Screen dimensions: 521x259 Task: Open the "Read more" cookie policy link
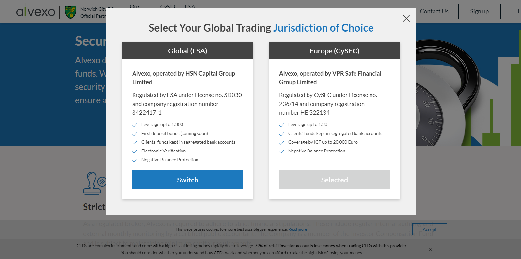tap(297, 229)
